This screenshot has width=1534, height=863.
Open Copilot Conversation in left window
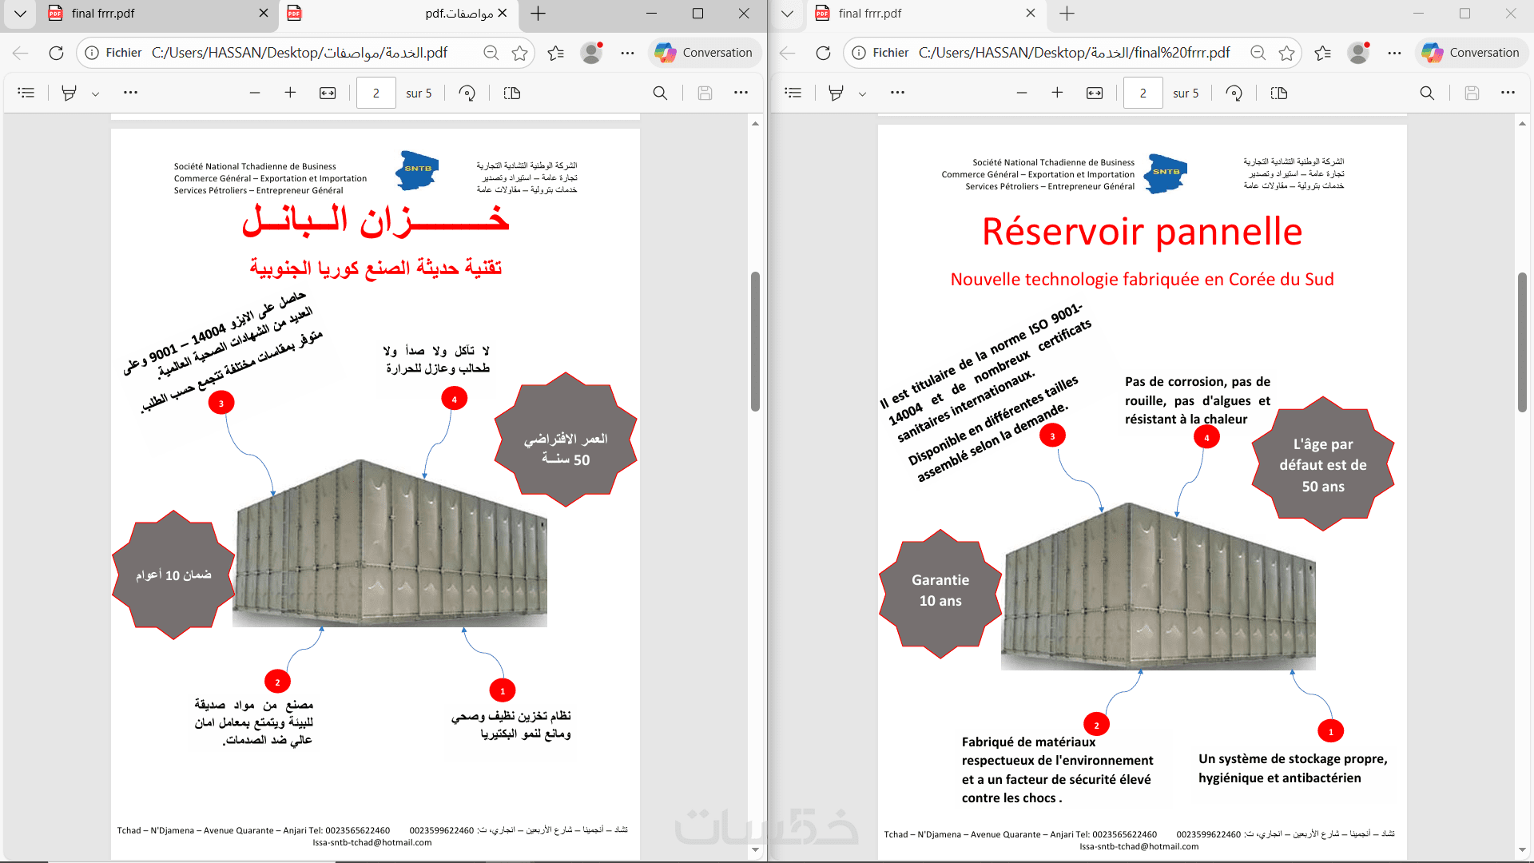pyautogui.click(x=703, y=53)
